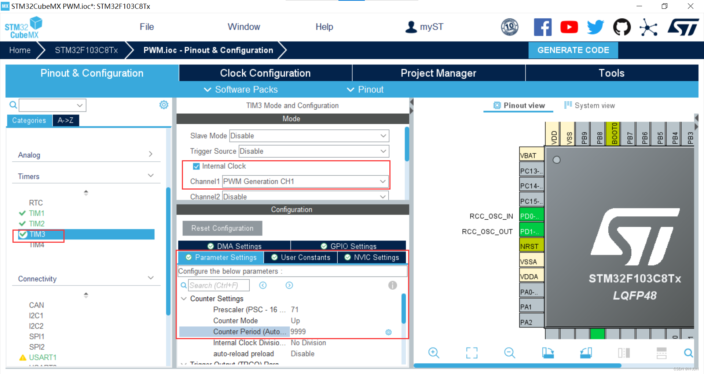
Task: Switch to System view
Action: point(590,105)
